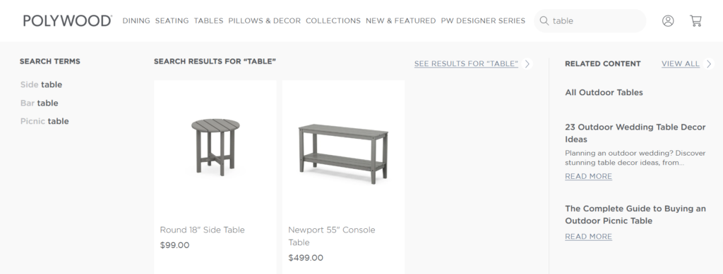The image size is (723, 274).
Task: Click the POLYWOOD logo
Action: (68, 20)
